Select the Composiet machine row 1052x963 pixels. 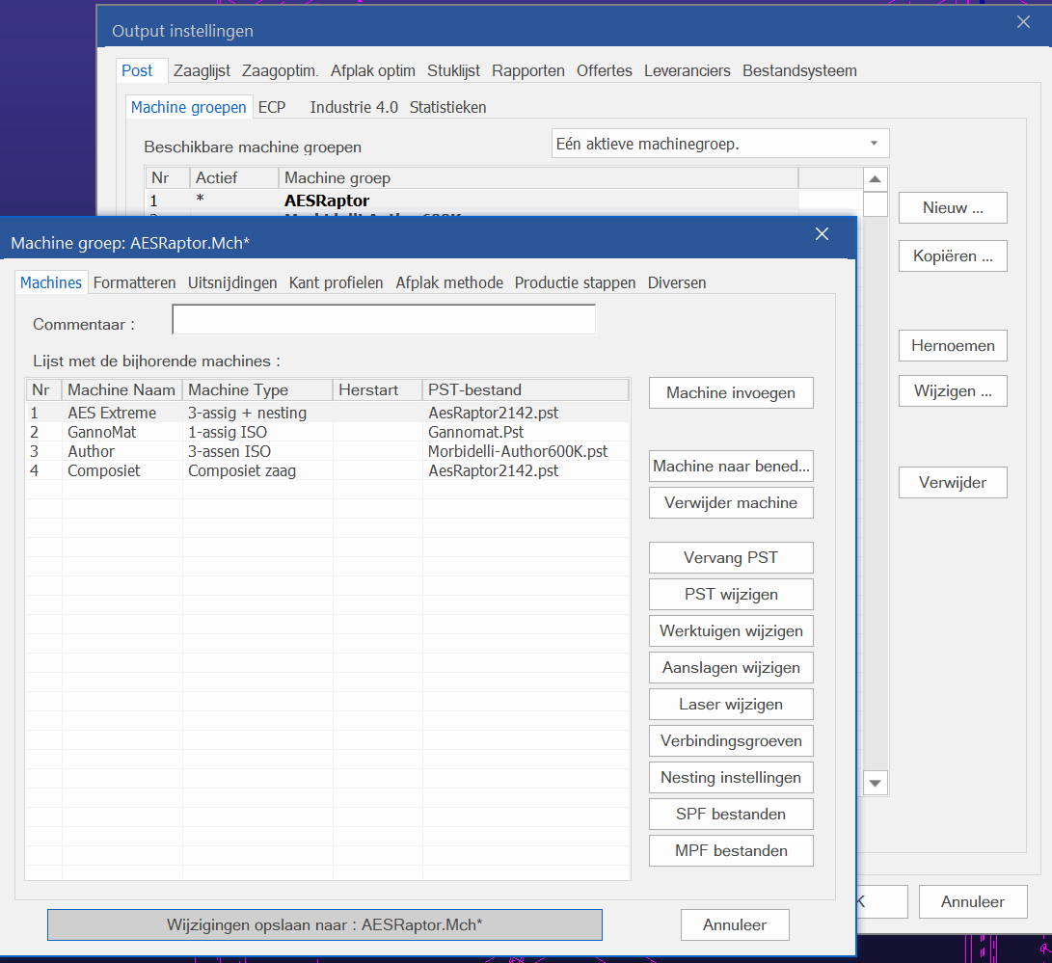pyautogui.click(x=103, y=470)
